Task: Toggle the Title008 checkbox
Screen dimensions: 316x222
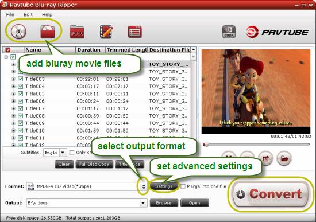Action: [20, 116]
